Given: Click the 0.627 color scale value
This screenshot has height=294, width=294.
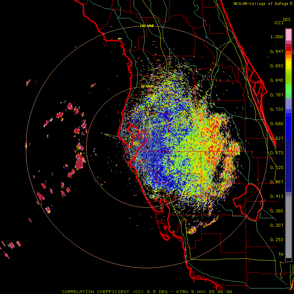Looking at the screenshot, I should click(x=277, y=139).
